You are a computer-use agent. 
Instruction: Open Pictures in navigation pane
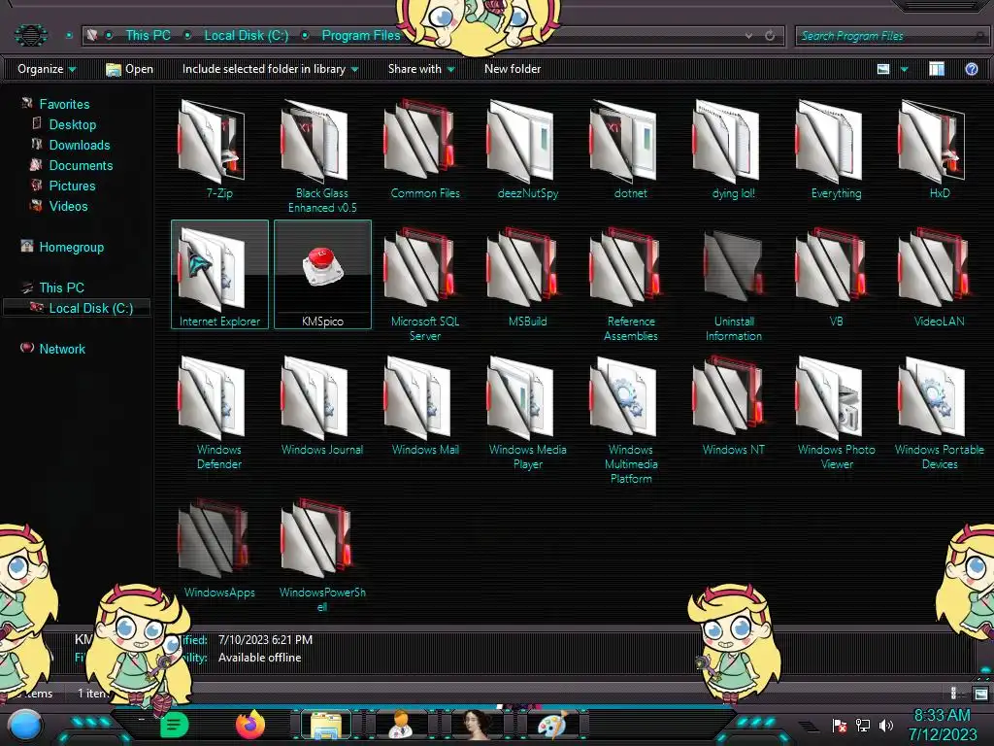point(72,186)
